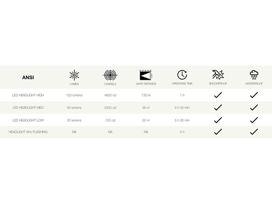Click the Shockproof hammer icon
The height and width of the screenshot is (204, 272).
point(218,75)
